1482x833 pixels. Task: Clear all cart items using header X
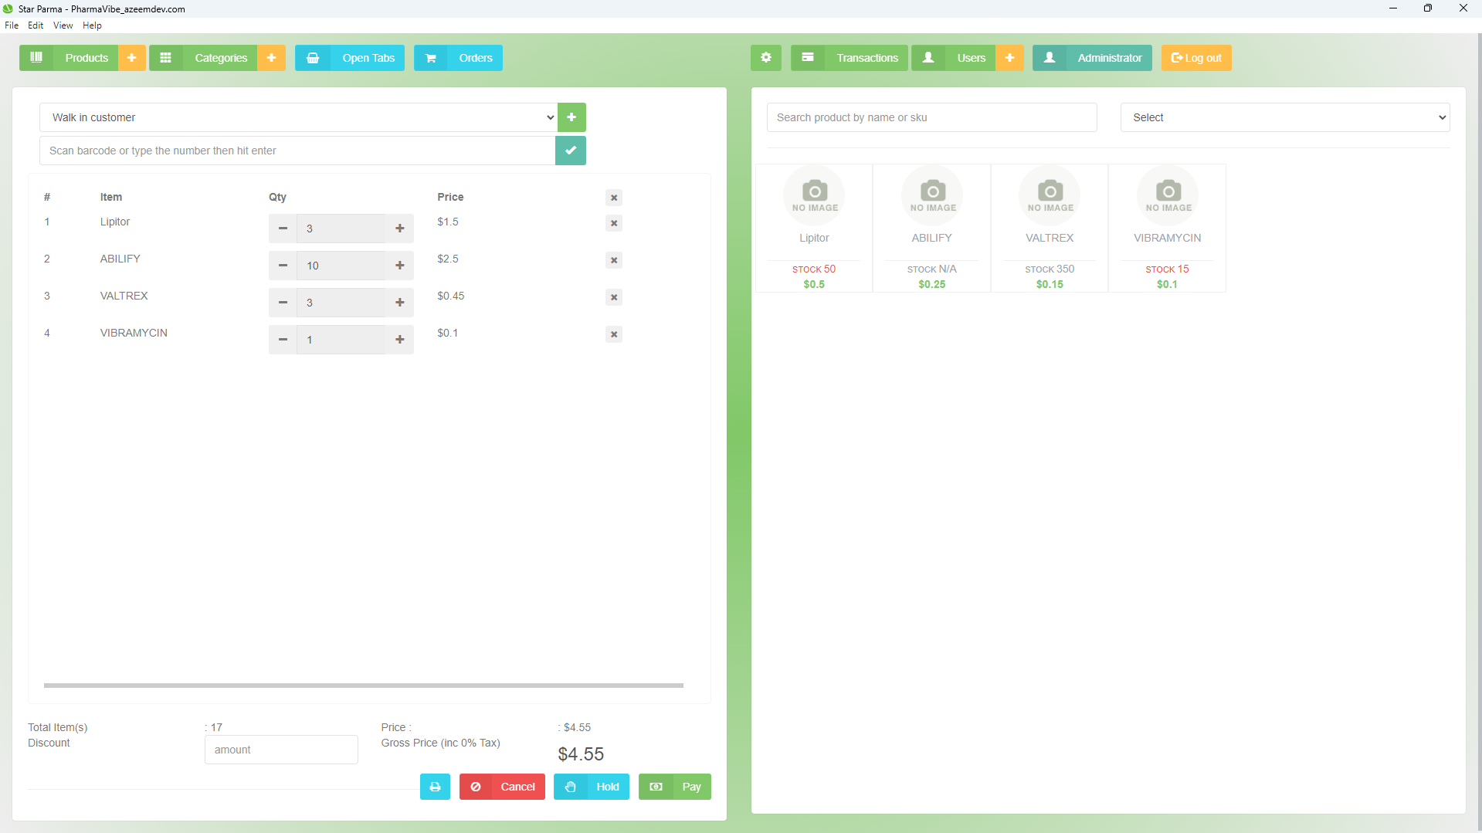[614, 198]
